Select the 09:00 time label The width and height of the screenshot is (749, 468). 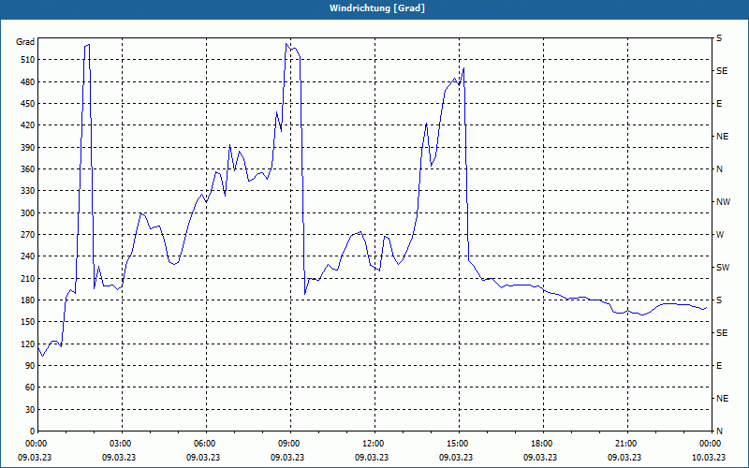290,444
